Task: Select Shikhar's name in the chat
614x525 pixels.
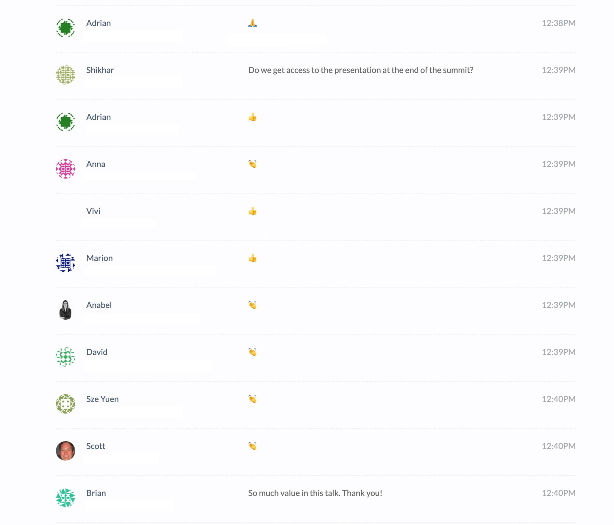Action: (x=100, y=70)
